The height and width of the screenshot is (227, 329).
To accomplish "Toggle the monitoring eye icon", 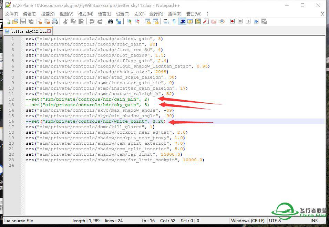I will click(222, 21).
